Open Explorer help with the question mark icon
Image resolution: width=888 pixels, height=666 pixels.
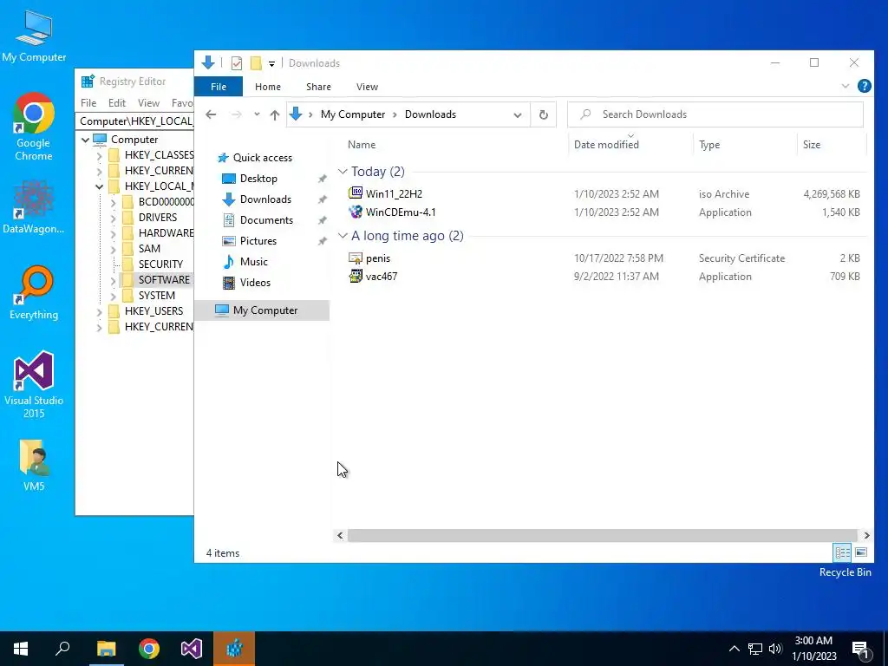865,86
